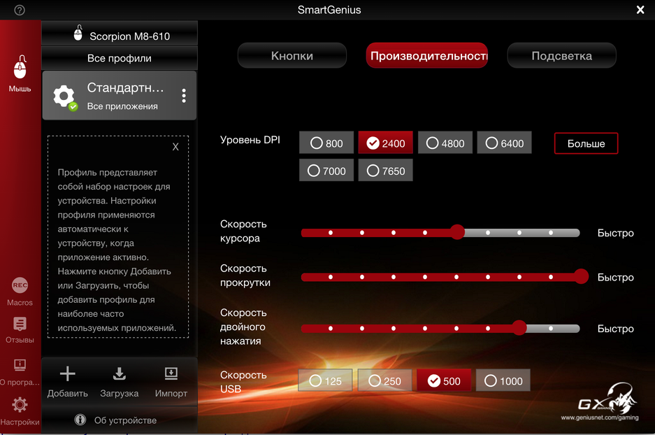The image size is (655, 435).
Task: Select DPI level 4800
Action: (445, 143)
